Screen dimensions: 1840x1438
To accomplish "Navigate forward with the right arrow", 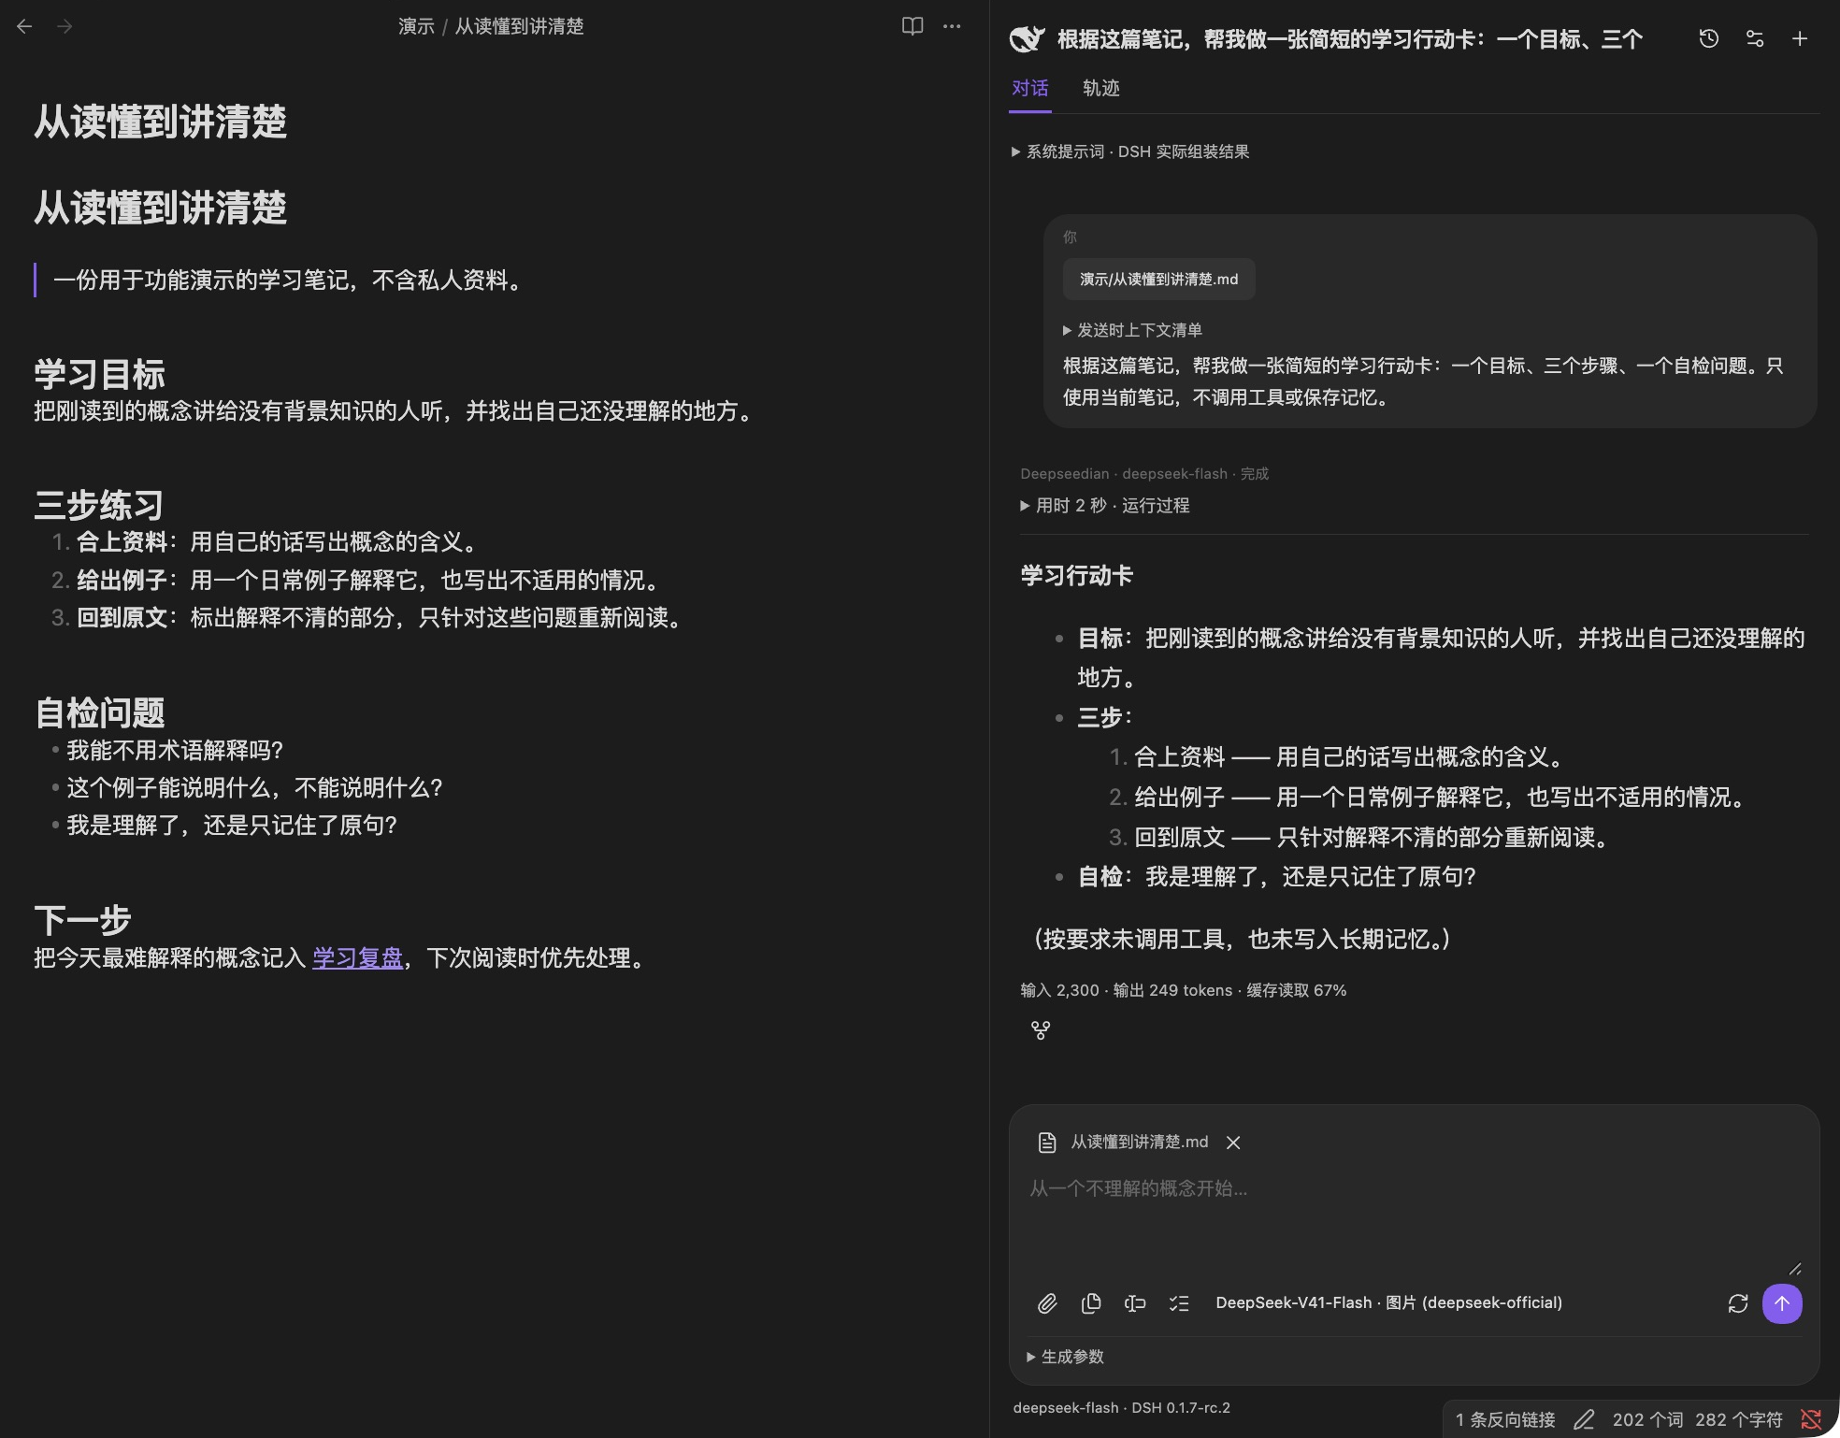I will coord(65,26).
